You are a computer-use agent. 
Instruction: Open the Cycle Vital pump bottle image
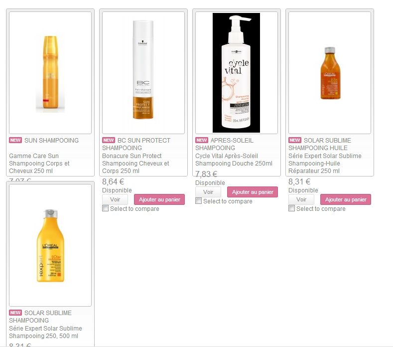(237, 73)
